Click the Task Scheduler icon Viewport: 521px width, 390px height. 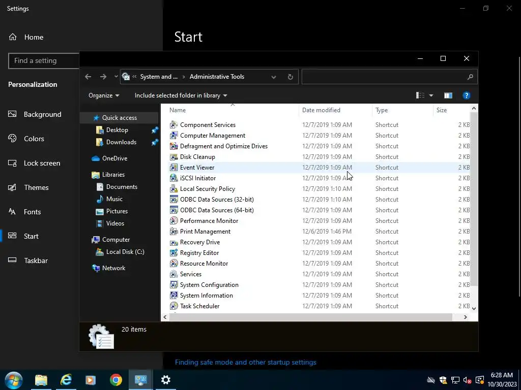[x=173, y=306]
